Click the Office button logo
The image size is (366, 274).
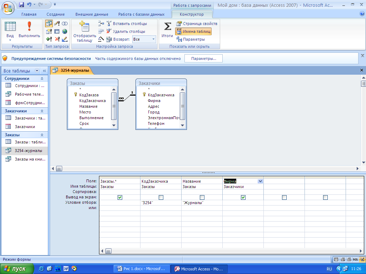(8, 8)
